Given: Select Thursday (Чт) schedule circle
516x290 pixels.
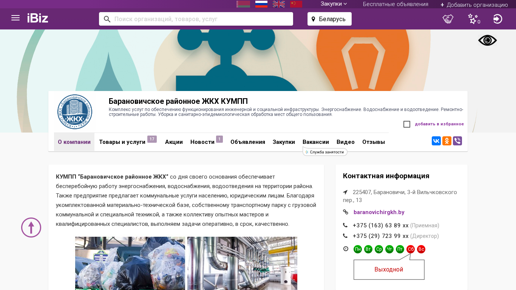Looking at the screenshot, I should 389,249.
